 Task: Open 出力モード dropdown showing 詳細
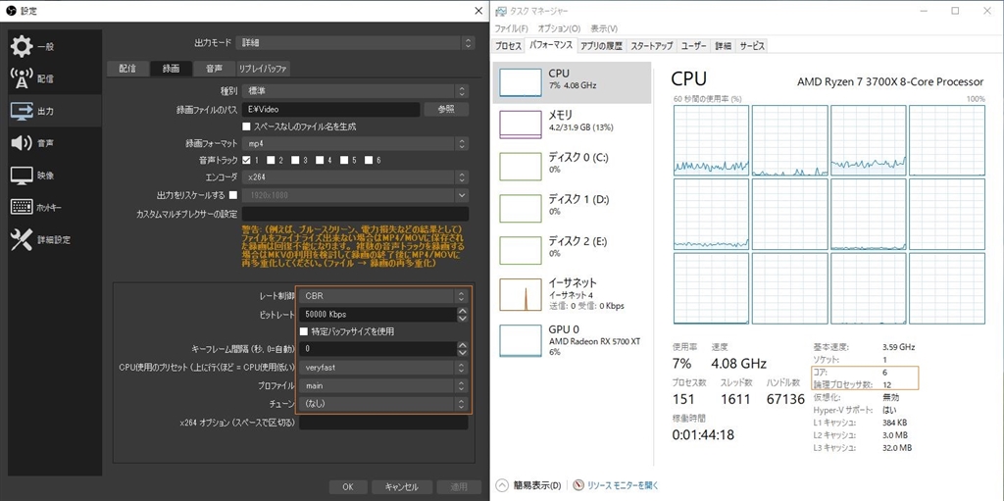[355, 43]
